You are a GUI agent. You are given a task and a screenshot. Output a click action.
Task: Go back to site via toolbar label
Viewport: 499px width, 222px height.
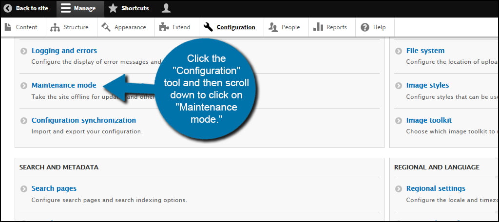coord(32,8)
